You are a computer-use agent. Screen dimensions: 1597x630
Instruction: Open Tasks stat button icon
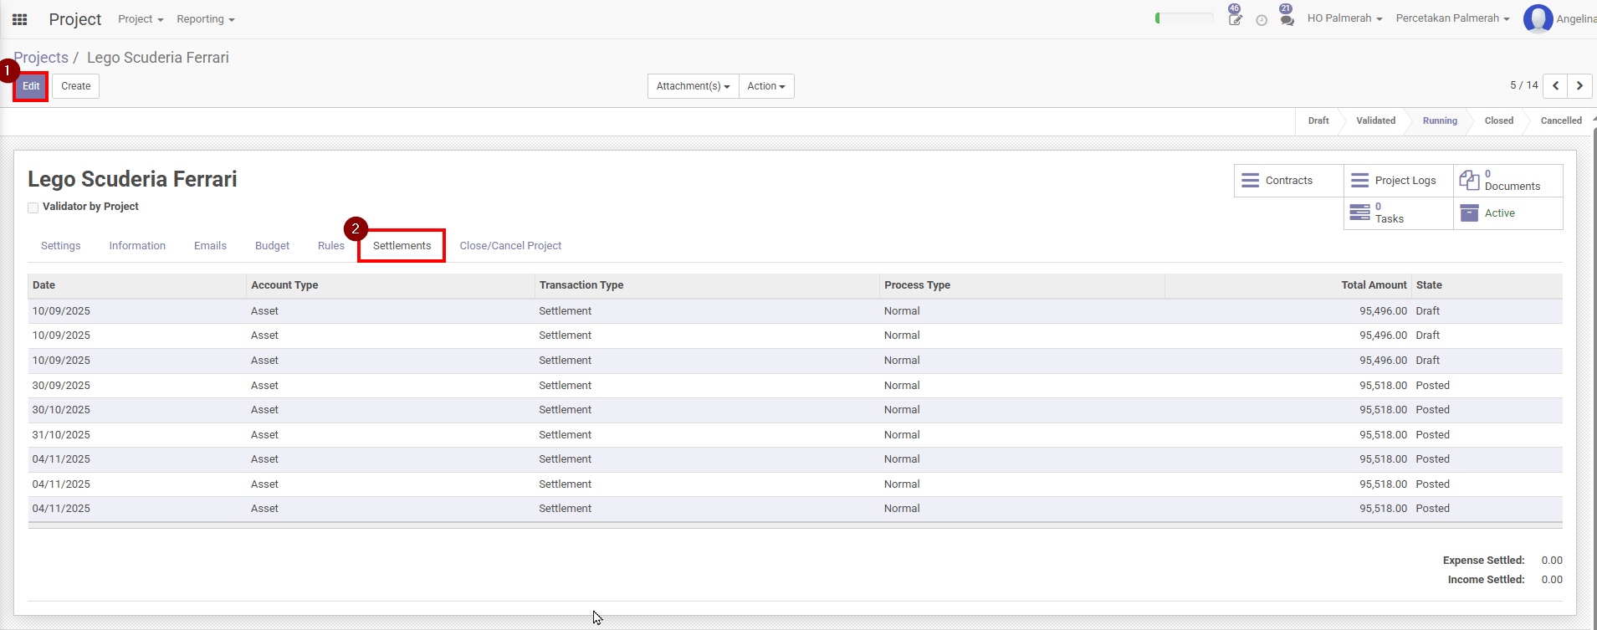tap(1359, 213)
